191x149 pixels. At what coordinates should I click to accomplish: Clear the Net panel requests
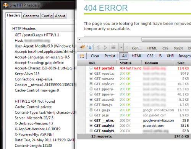95,56
